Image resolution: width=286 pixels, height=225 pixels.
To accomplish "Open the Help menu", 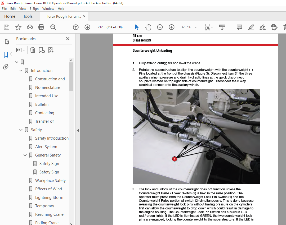I will [x=61, y=8].
